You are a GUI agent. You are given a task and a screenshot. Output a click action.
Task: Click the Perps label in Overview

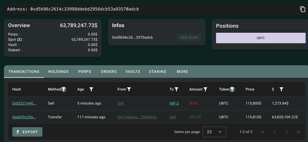(x=14, y=34)
